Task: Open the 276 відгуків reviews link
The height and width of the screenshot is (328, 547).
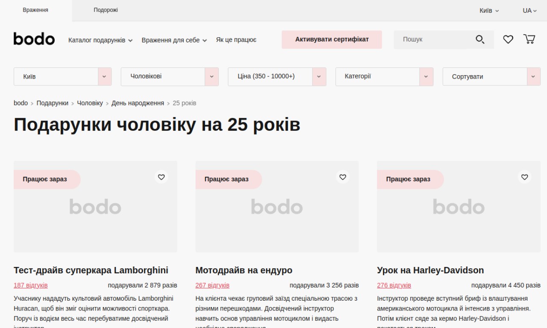Action: [394, 285]
